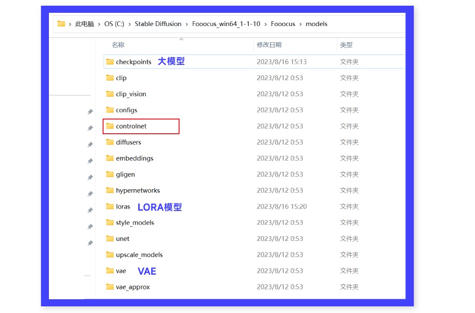
Task: Select the unet folder name
Action: (123, 239)
